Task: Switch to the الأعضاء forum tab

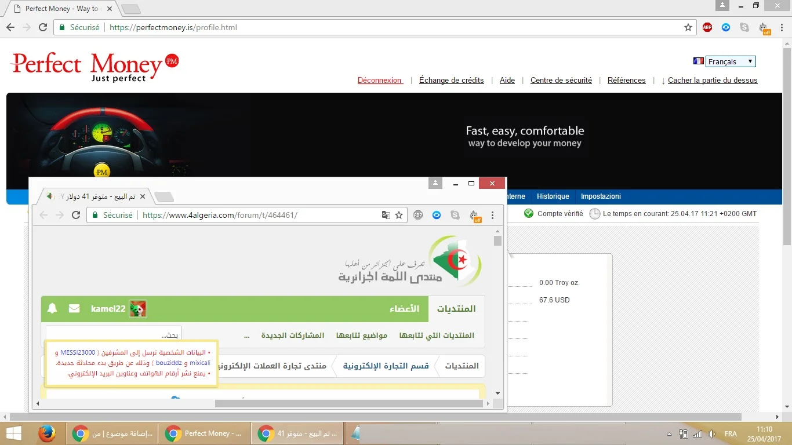Action: pyautogui.click(x=404, y=309)
